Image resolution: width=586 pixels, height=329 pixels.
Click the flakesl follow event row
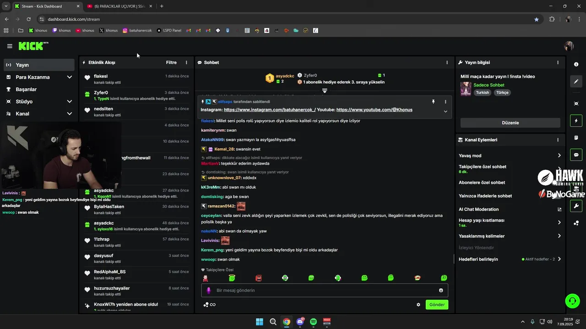click(x=136, y=79)
